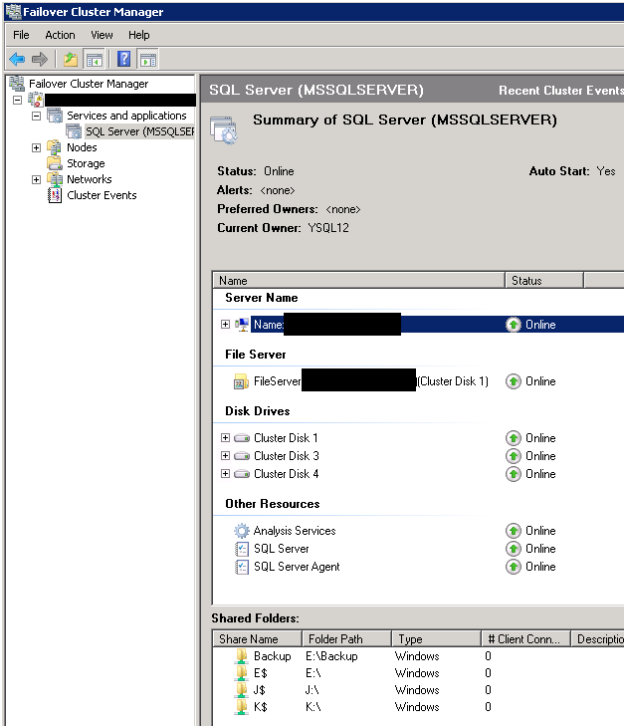Select SQL Server (MSSQLSERVER) in the tree
The width and height of the screenshot is (624, 728).
point(139,131)
